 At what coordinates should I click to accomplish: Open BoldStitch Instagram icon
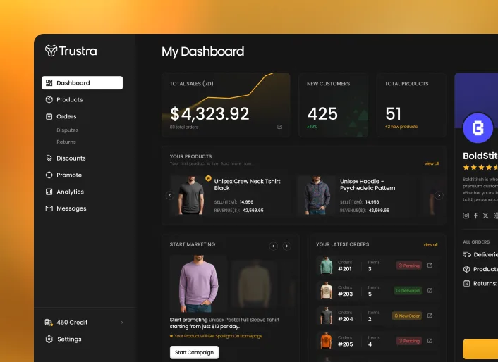pos(466,216)
